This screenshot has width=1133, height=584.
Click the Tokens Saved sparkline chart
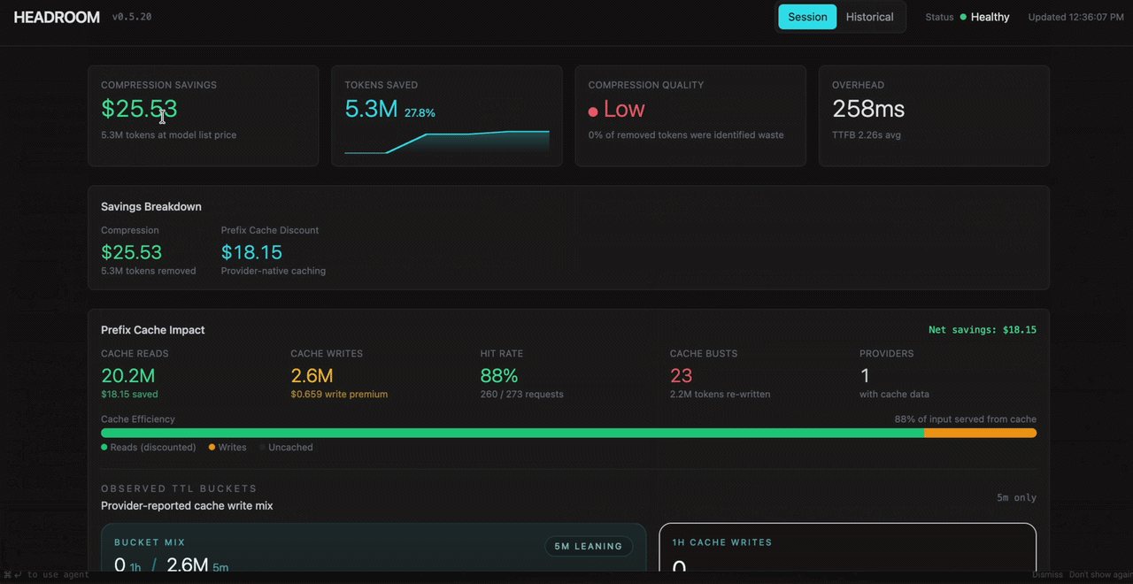447,142
